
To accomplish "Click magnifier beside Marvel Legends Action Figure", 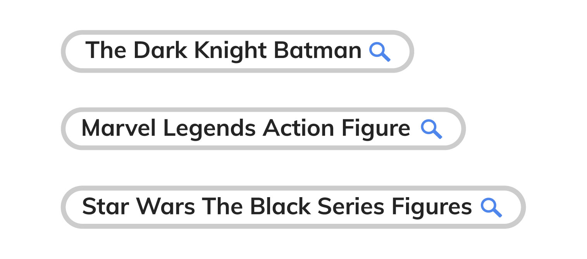I will coord(431,129).
